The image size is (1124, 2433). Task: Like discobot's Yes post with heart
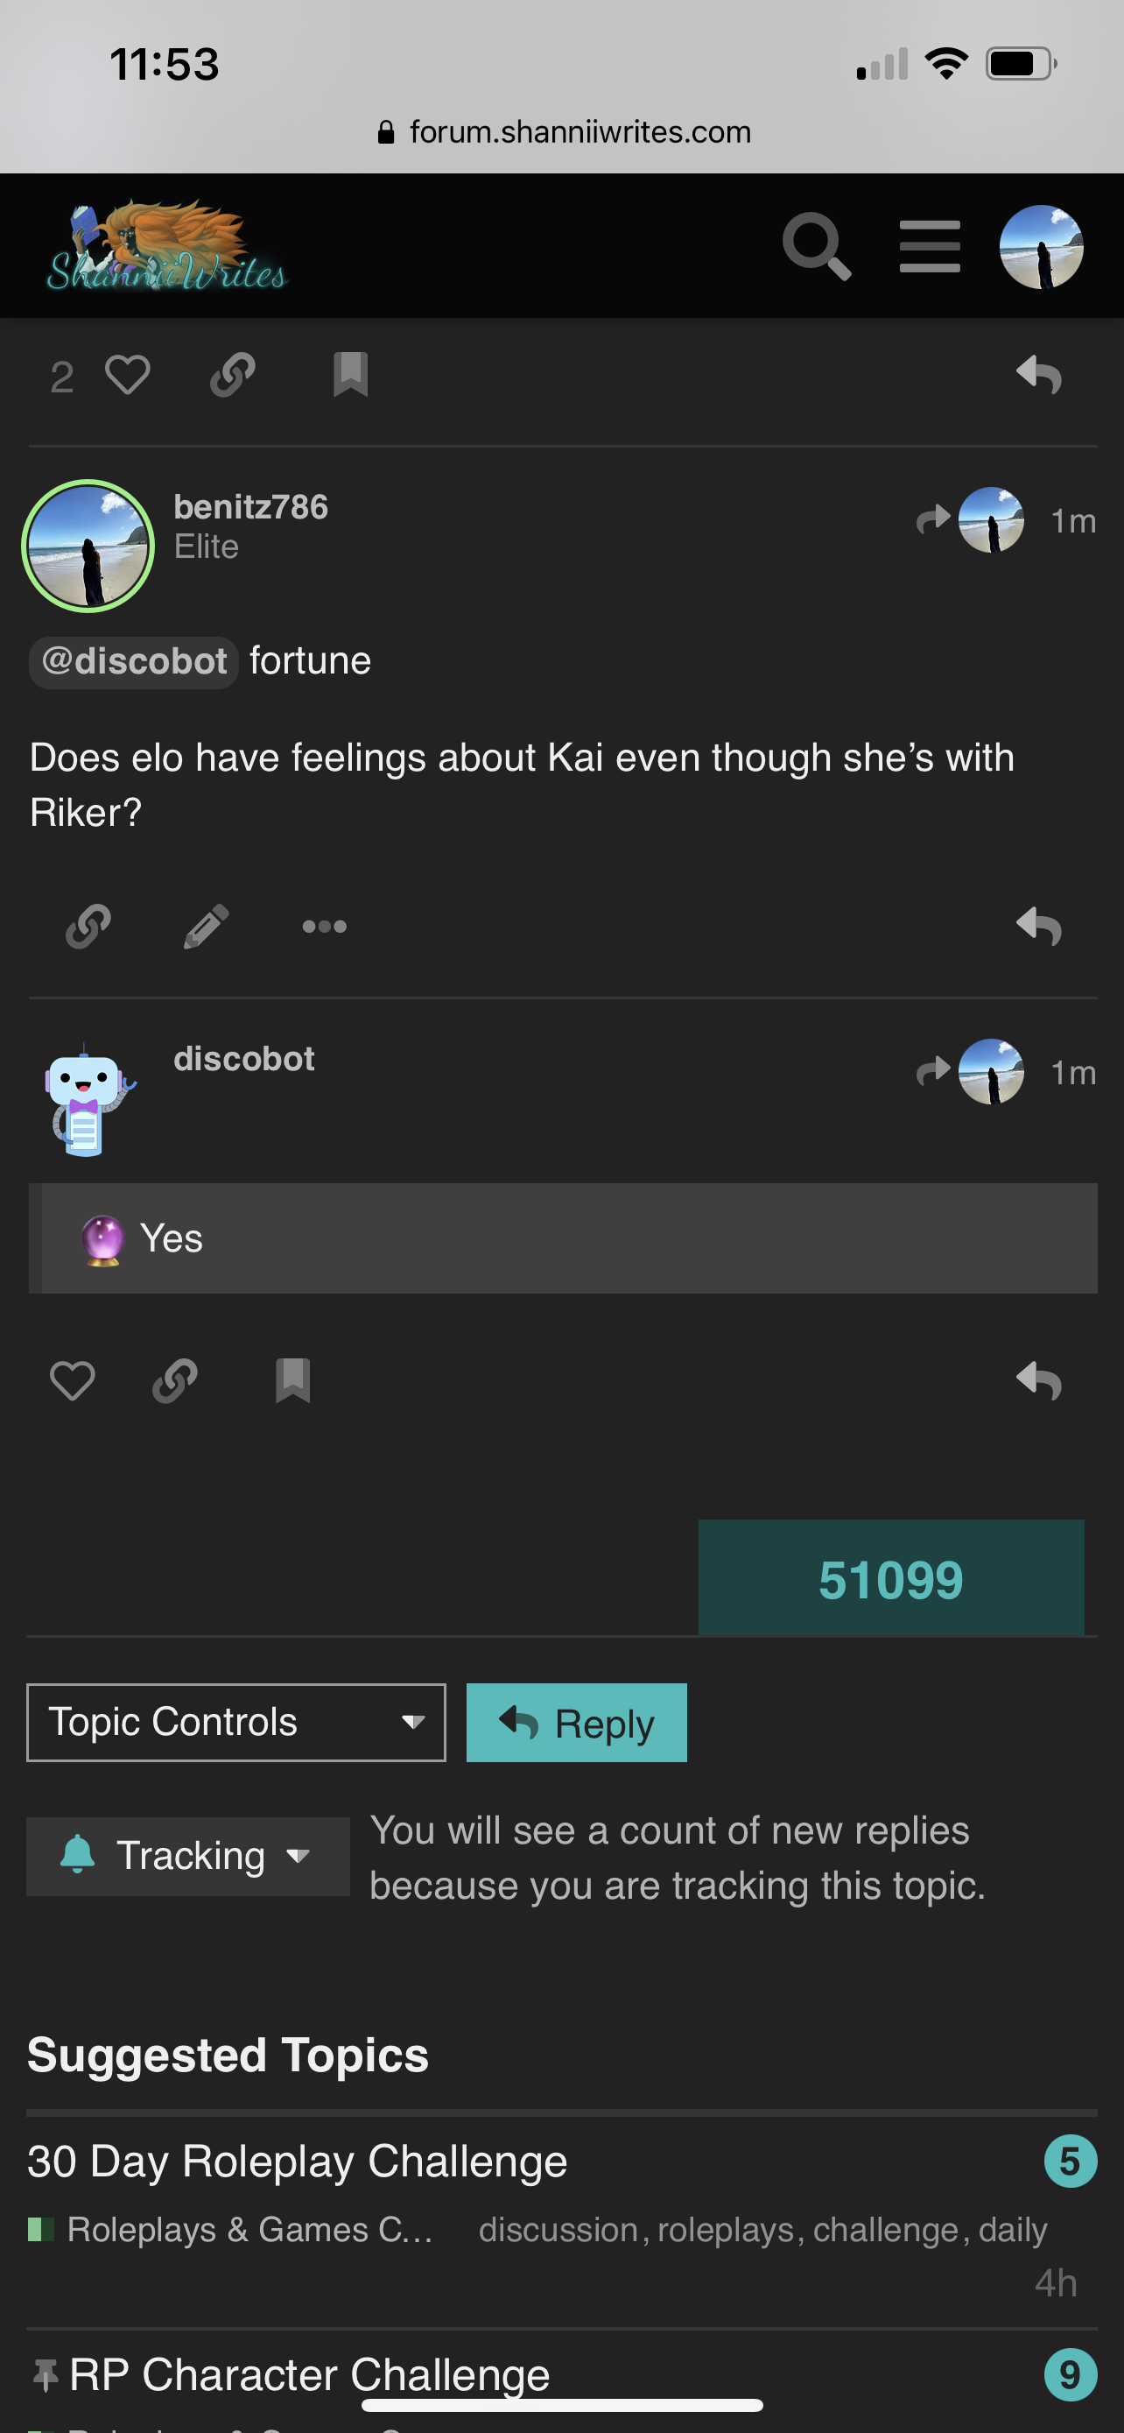[72, 1381]
